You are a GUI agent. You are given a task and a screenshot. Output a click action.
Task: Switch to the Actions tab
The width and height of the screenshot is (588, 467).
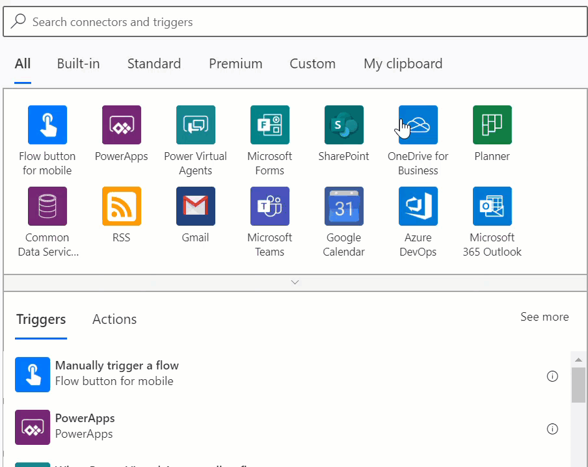[114, 319]
